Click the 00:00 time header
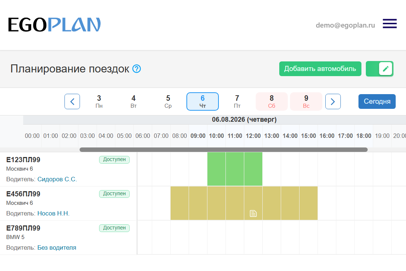Image resolution: width=406 pixels, height=271 pixels. coord(32,136)
